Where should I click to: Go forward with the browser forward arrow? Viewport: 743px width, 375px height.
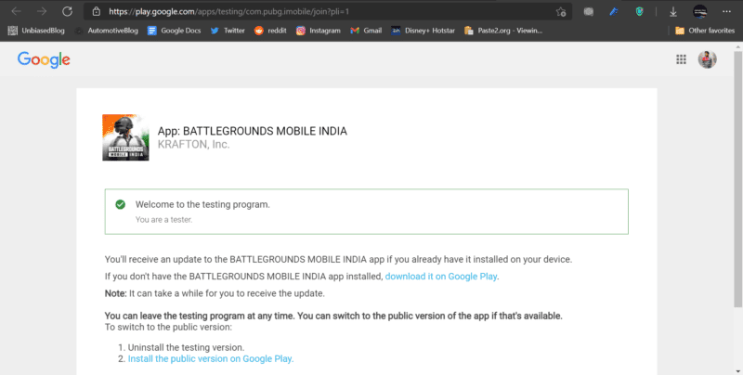coord(42,11)
